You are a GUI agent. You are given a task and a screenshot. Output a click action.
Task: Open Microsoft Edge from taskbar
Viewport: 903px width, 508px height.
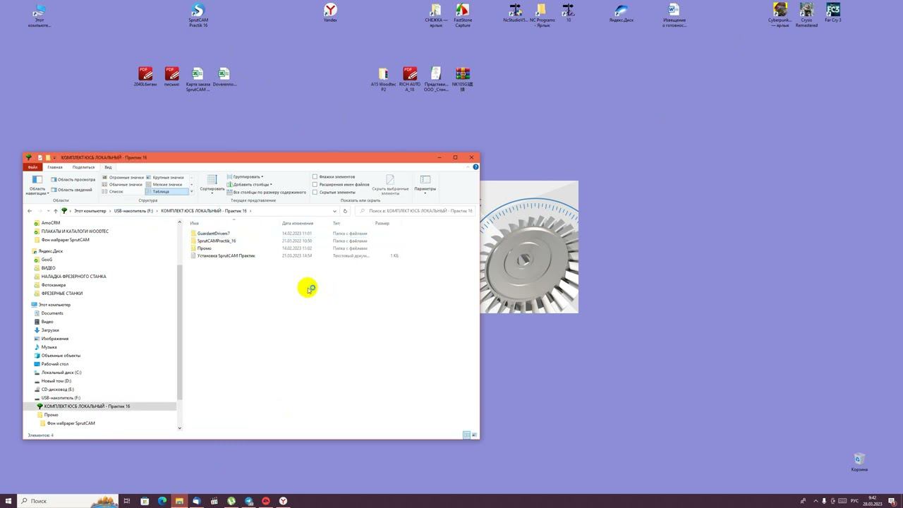[162, 501]
